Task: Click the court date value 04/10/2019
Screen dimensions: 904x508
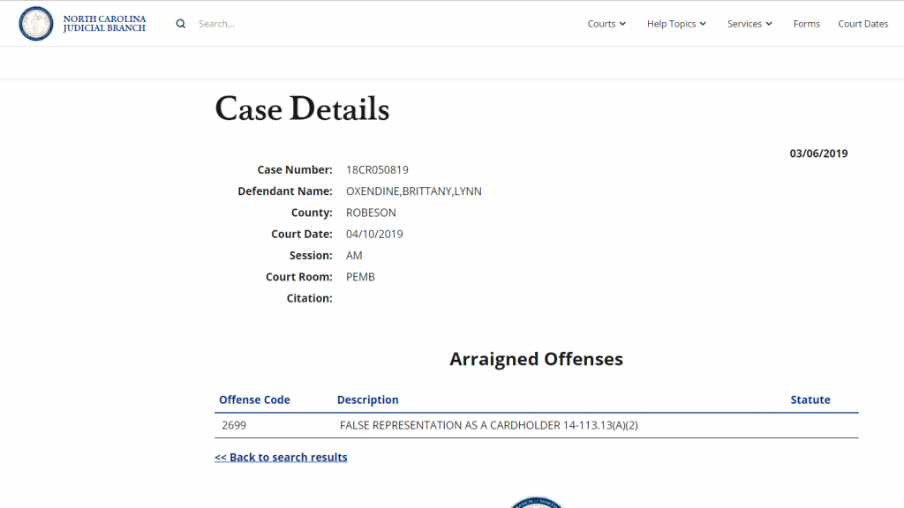Action: coord(374,234)
